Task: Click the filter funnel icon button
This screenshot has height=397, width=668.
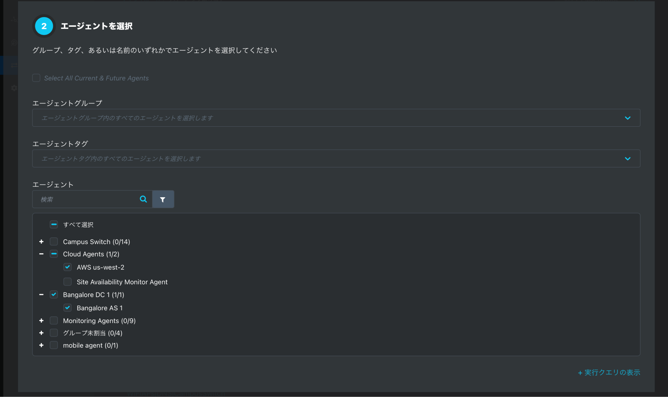Action: 163,199
